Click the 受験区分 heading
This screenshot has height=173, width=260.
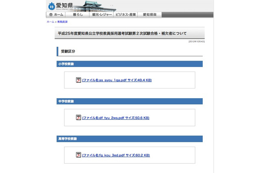(x=68, y=52)
